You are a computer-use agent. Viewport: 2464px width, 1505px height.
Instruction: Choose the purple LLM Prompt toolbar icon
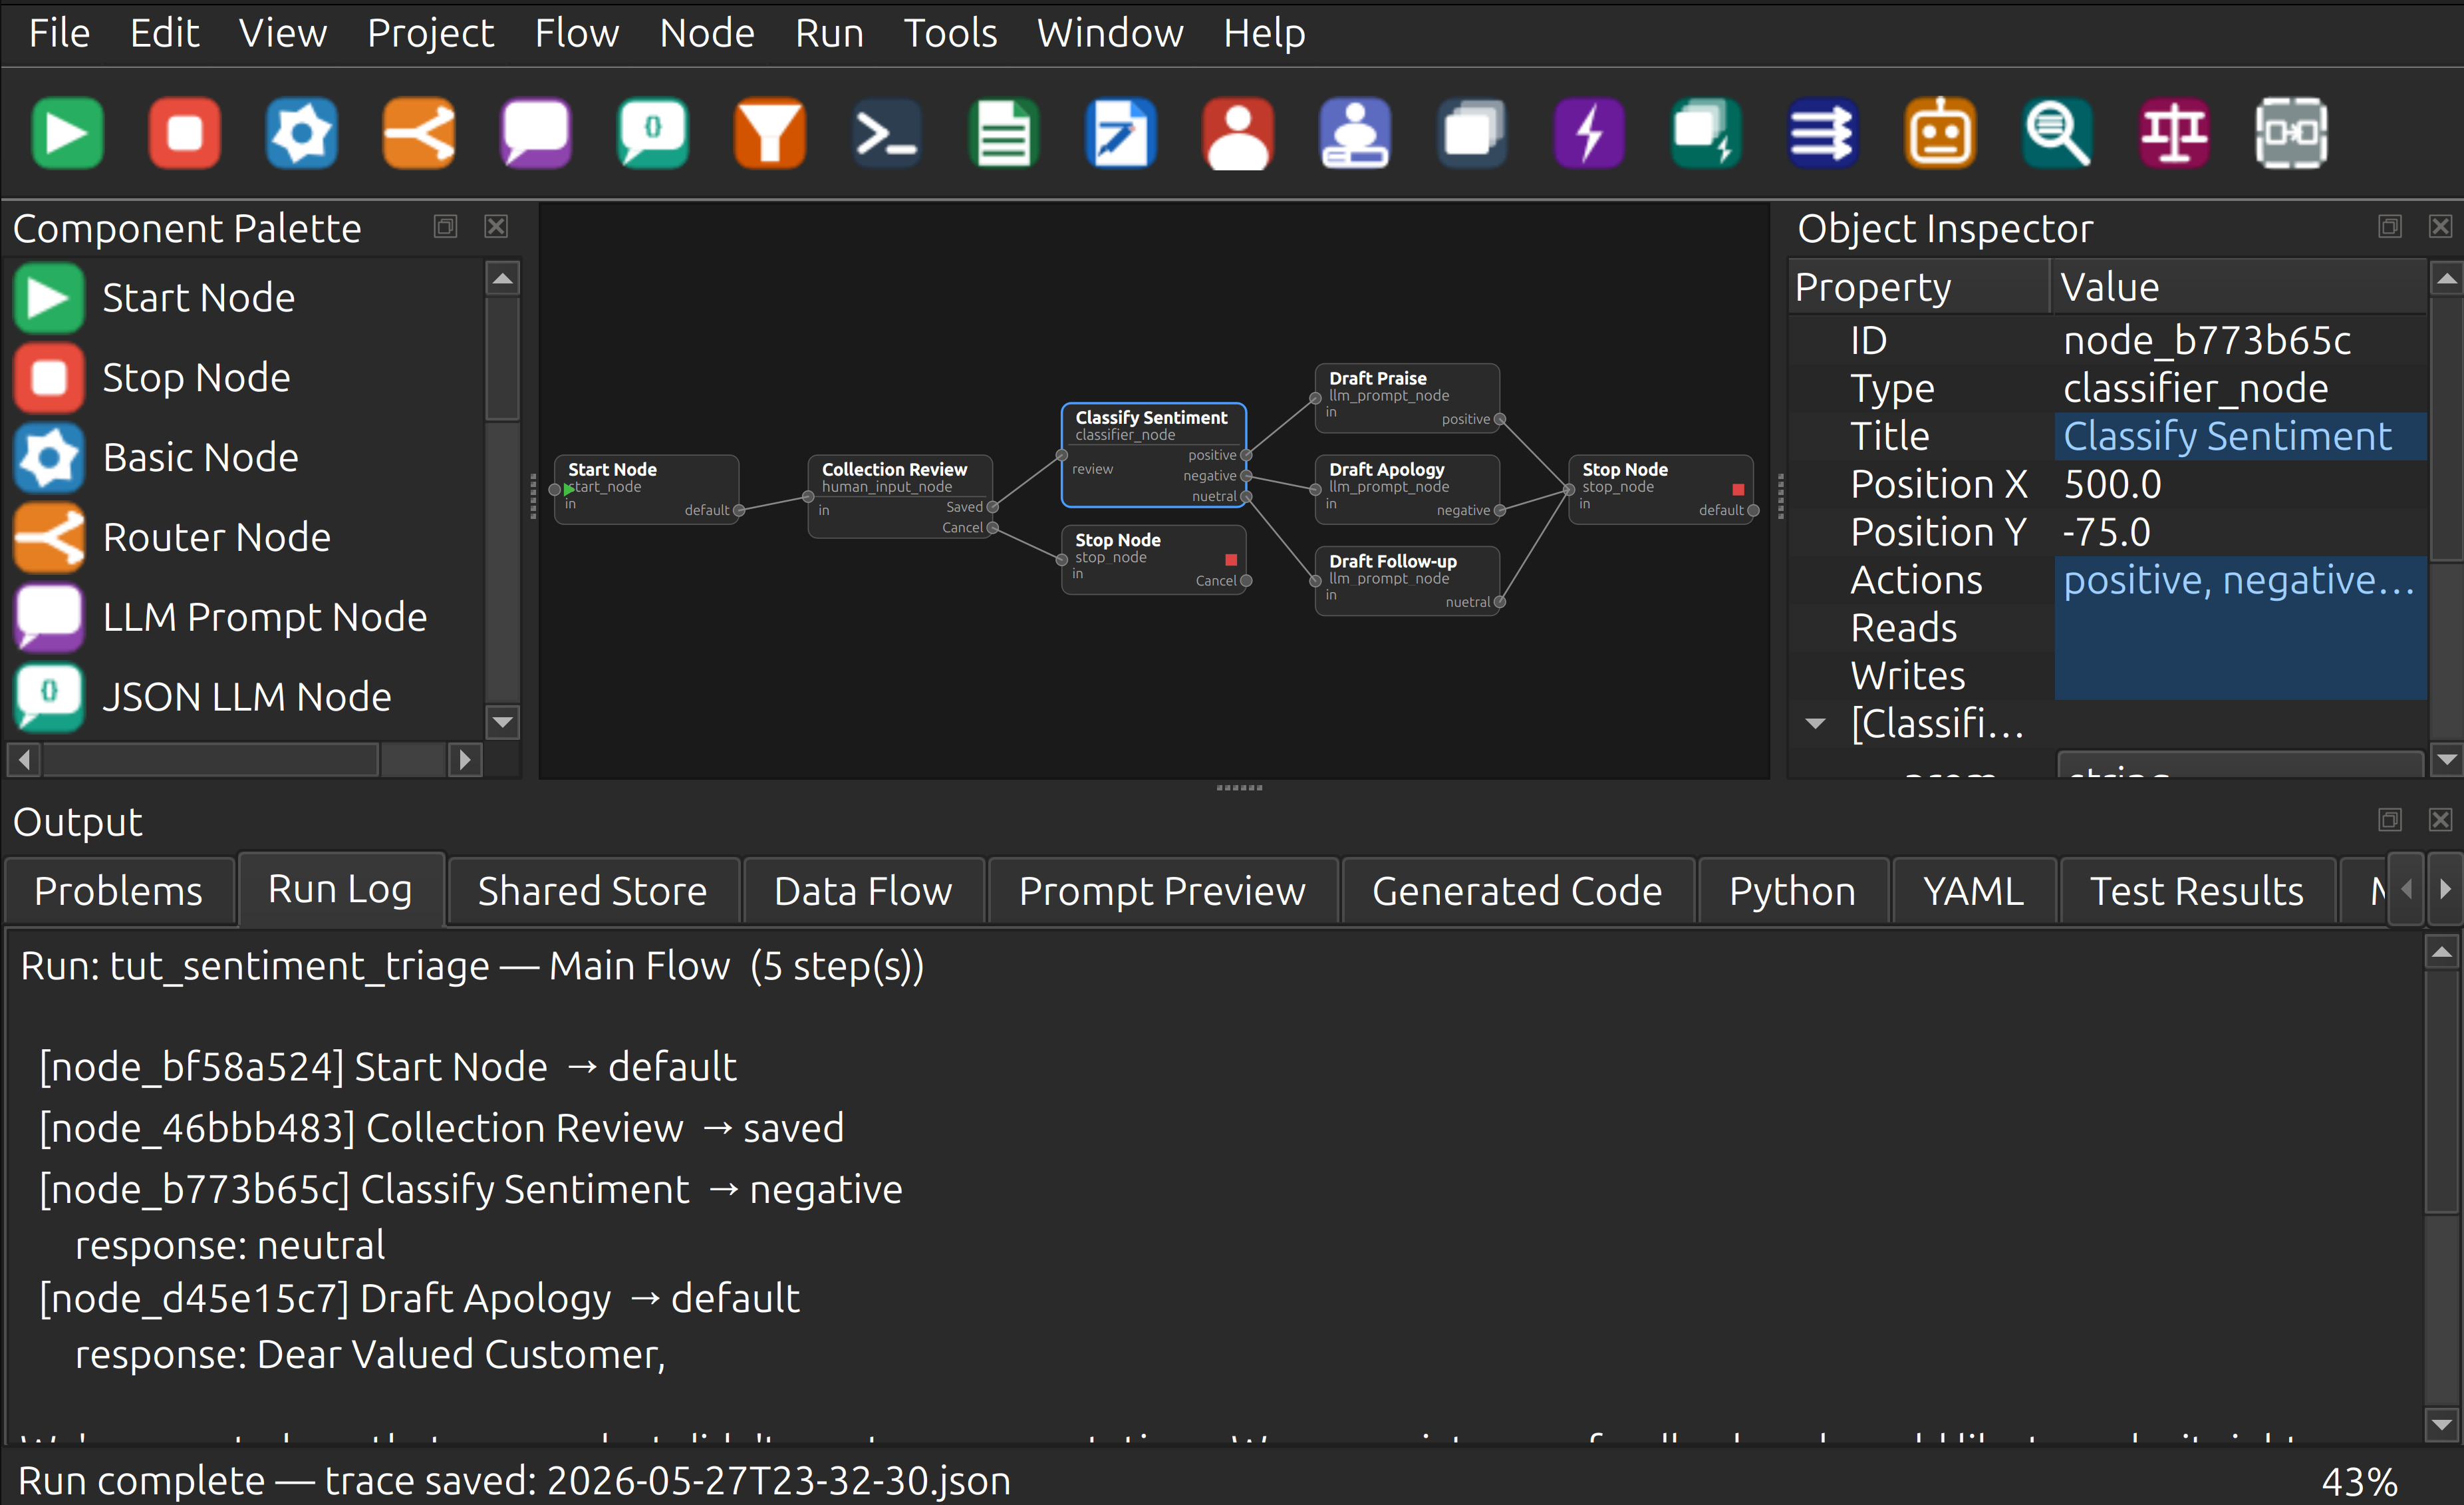point(536,133)
